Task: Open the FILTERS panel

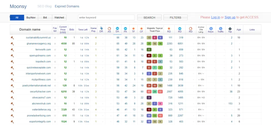Action: pos(175,18)
